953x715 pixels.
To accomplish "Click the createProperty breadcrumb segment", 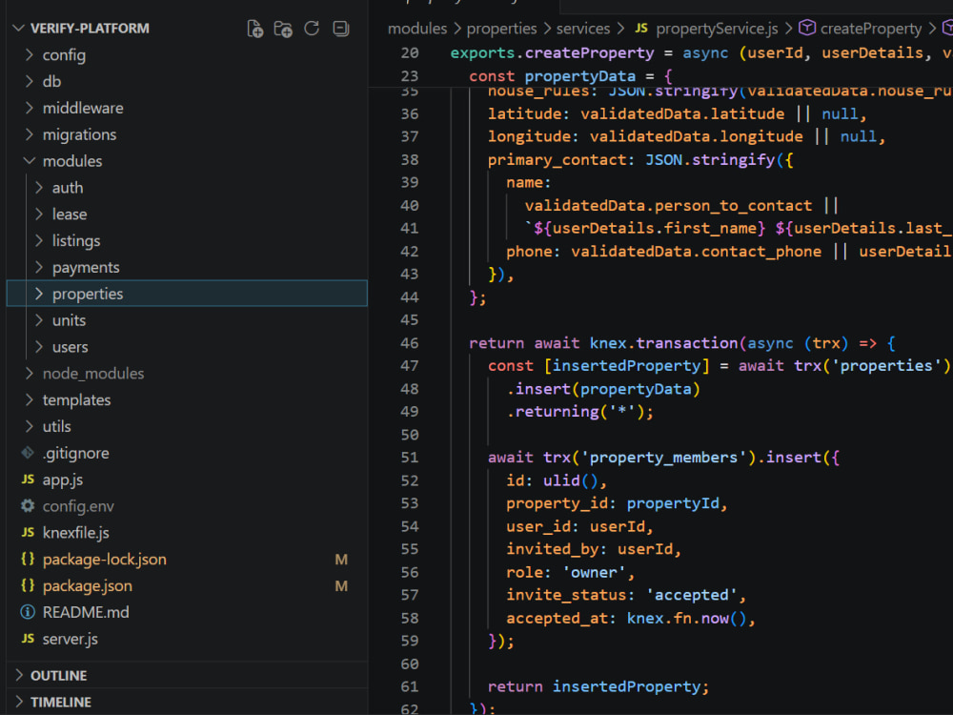I will coord(871,29).
